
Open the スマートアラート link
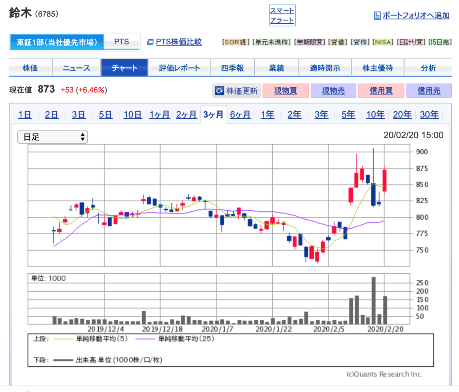pyautogui.click(x=282, y=16)
